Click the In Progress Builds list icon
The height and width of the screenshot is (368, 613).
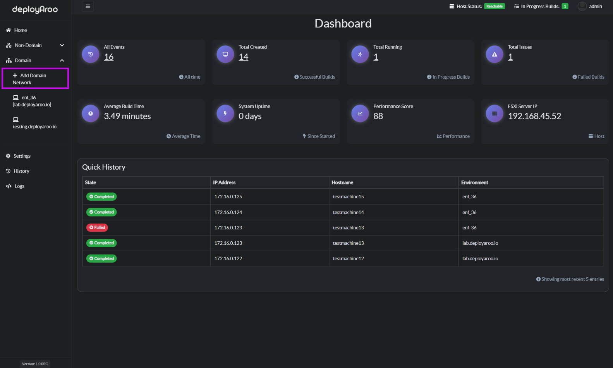(517, 6)
